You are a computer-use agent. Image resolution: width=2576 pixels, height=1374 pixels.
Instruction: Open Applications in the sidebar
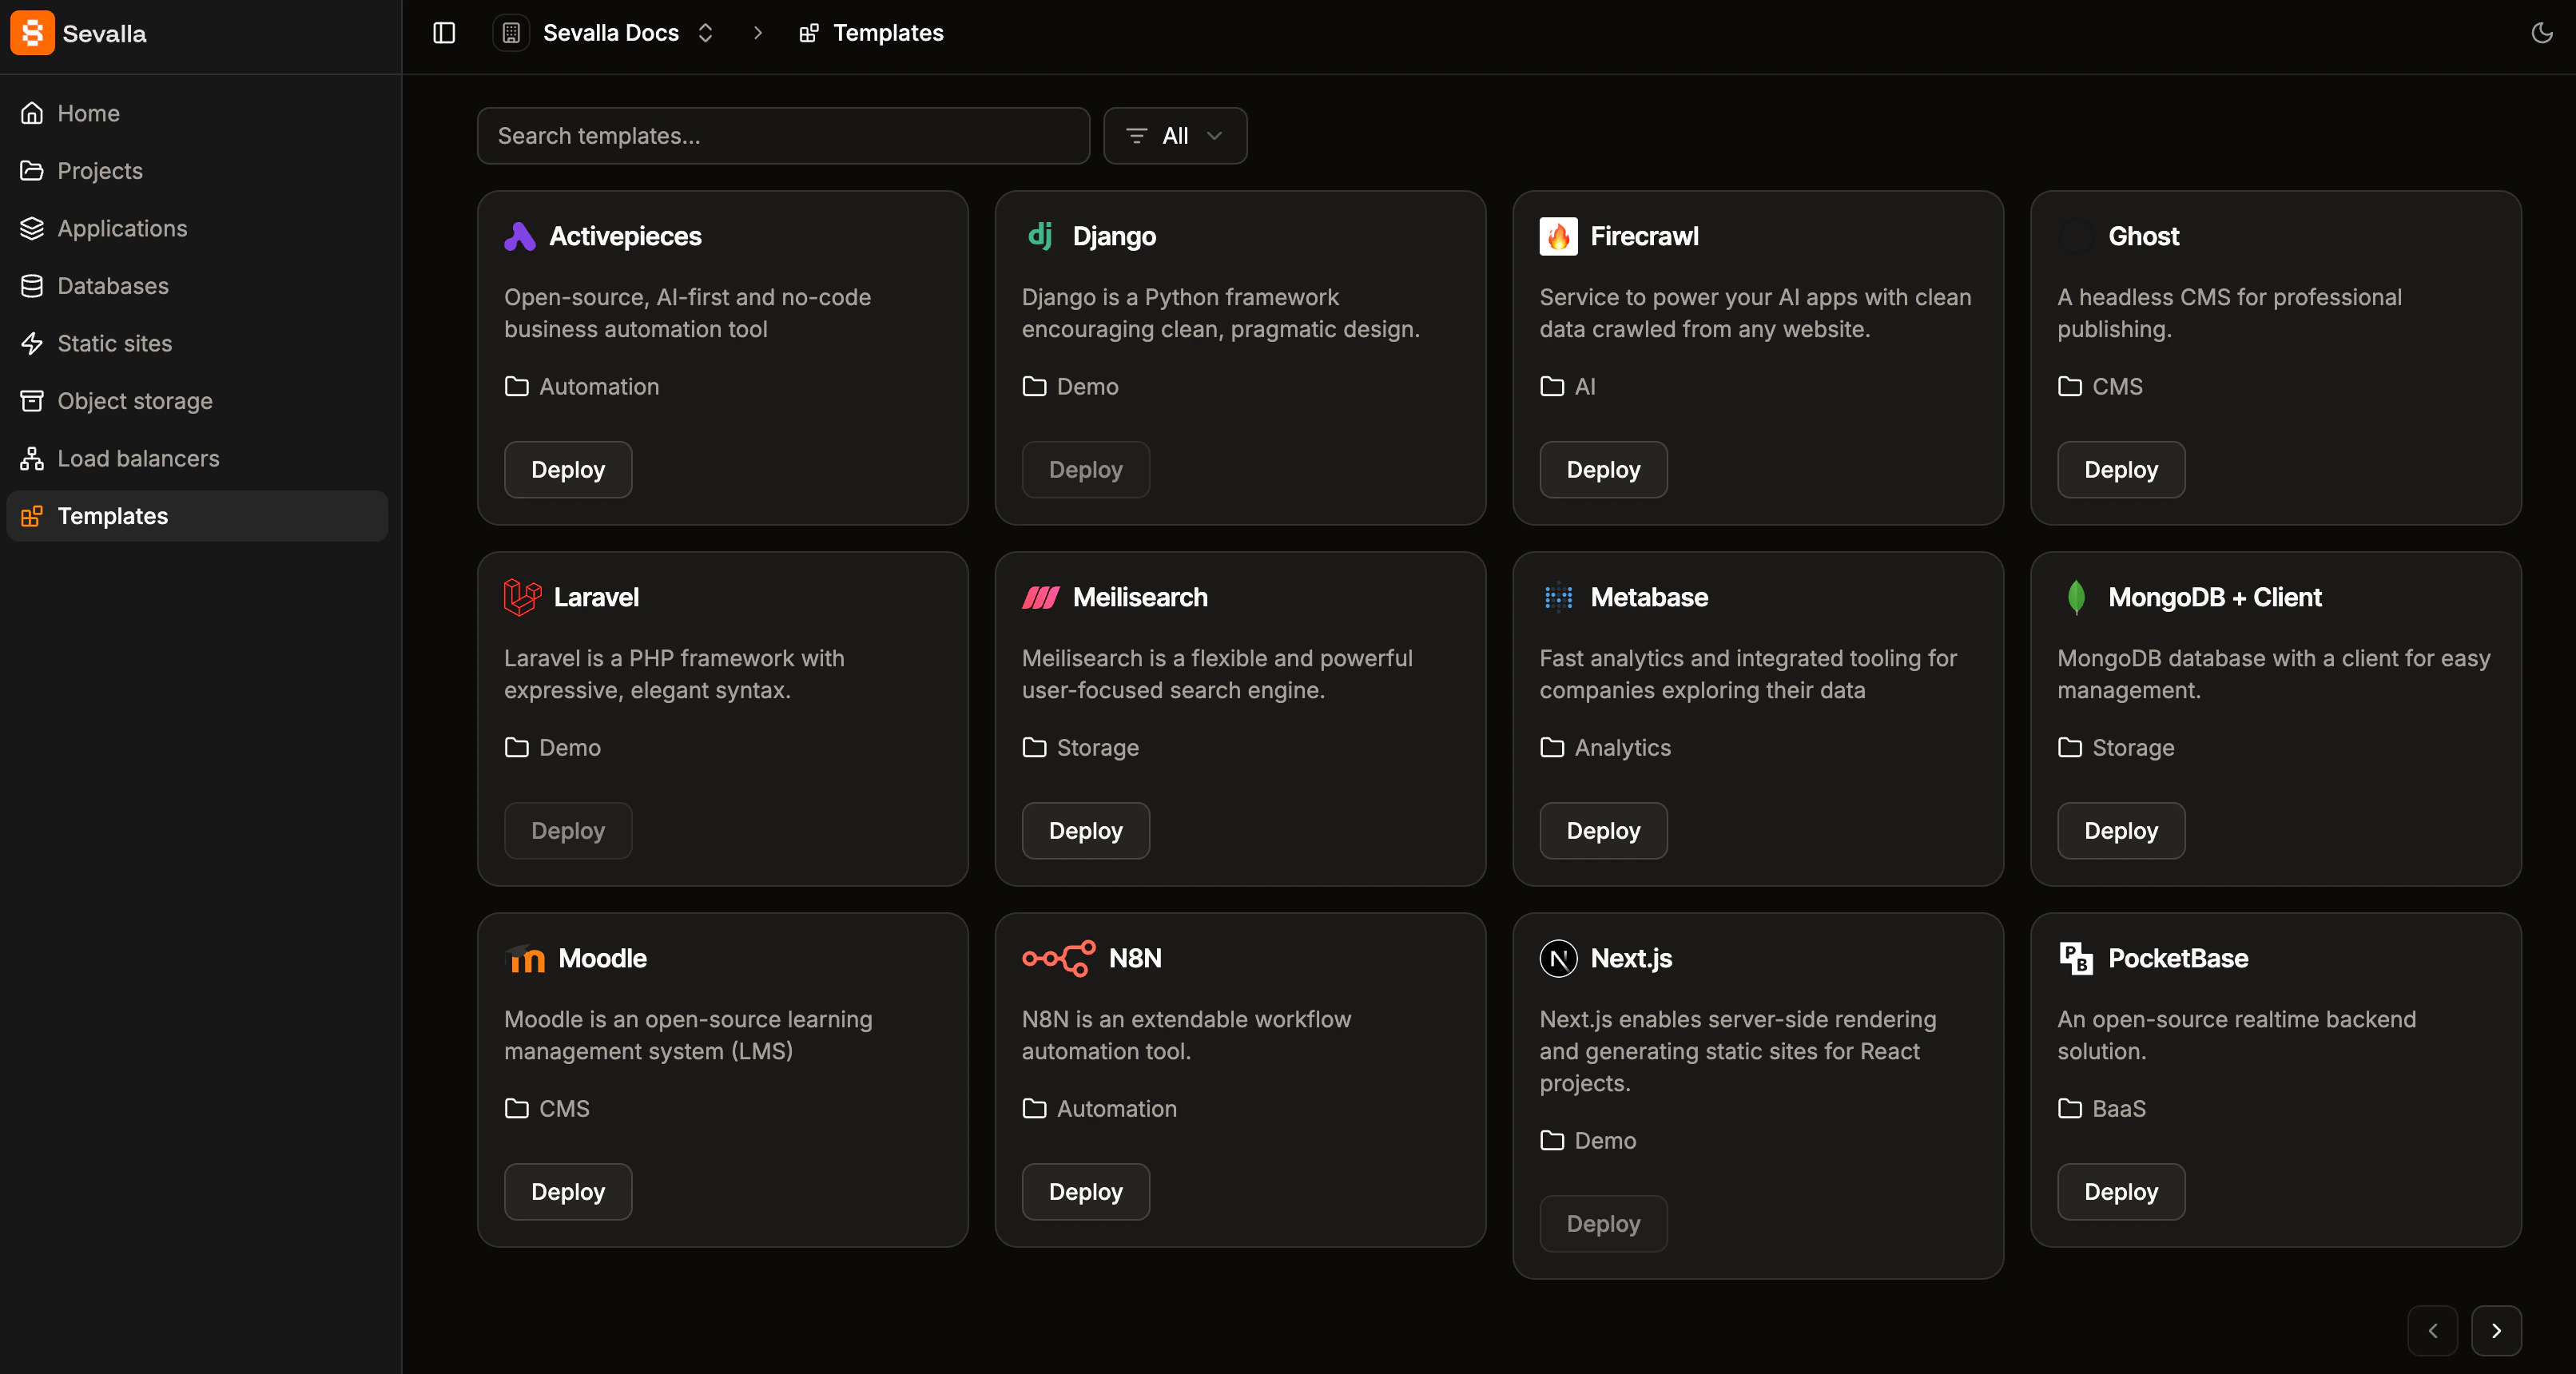tap(197, 228)
